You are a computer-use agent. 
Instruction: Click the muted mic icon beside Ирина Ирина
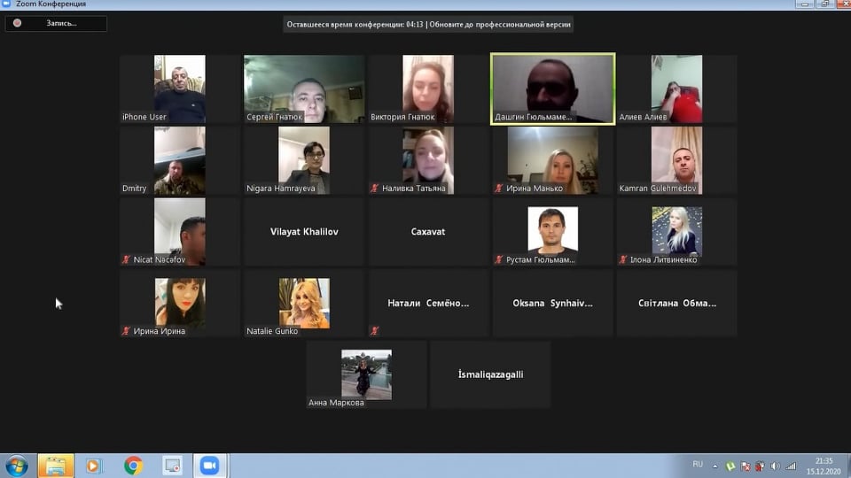[x=127, y=331]
